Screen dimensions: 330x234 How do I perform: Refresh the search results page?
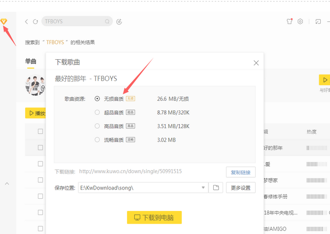(x=35, y=21)
